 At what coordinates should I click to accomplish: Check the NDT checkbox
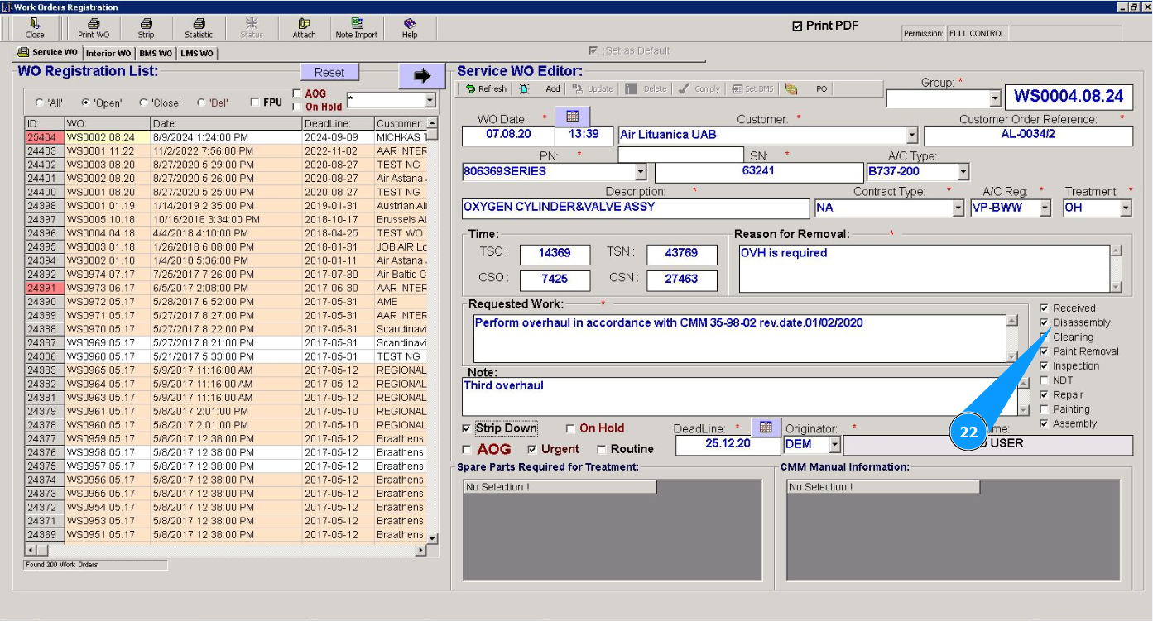[x=1045, y=380]
